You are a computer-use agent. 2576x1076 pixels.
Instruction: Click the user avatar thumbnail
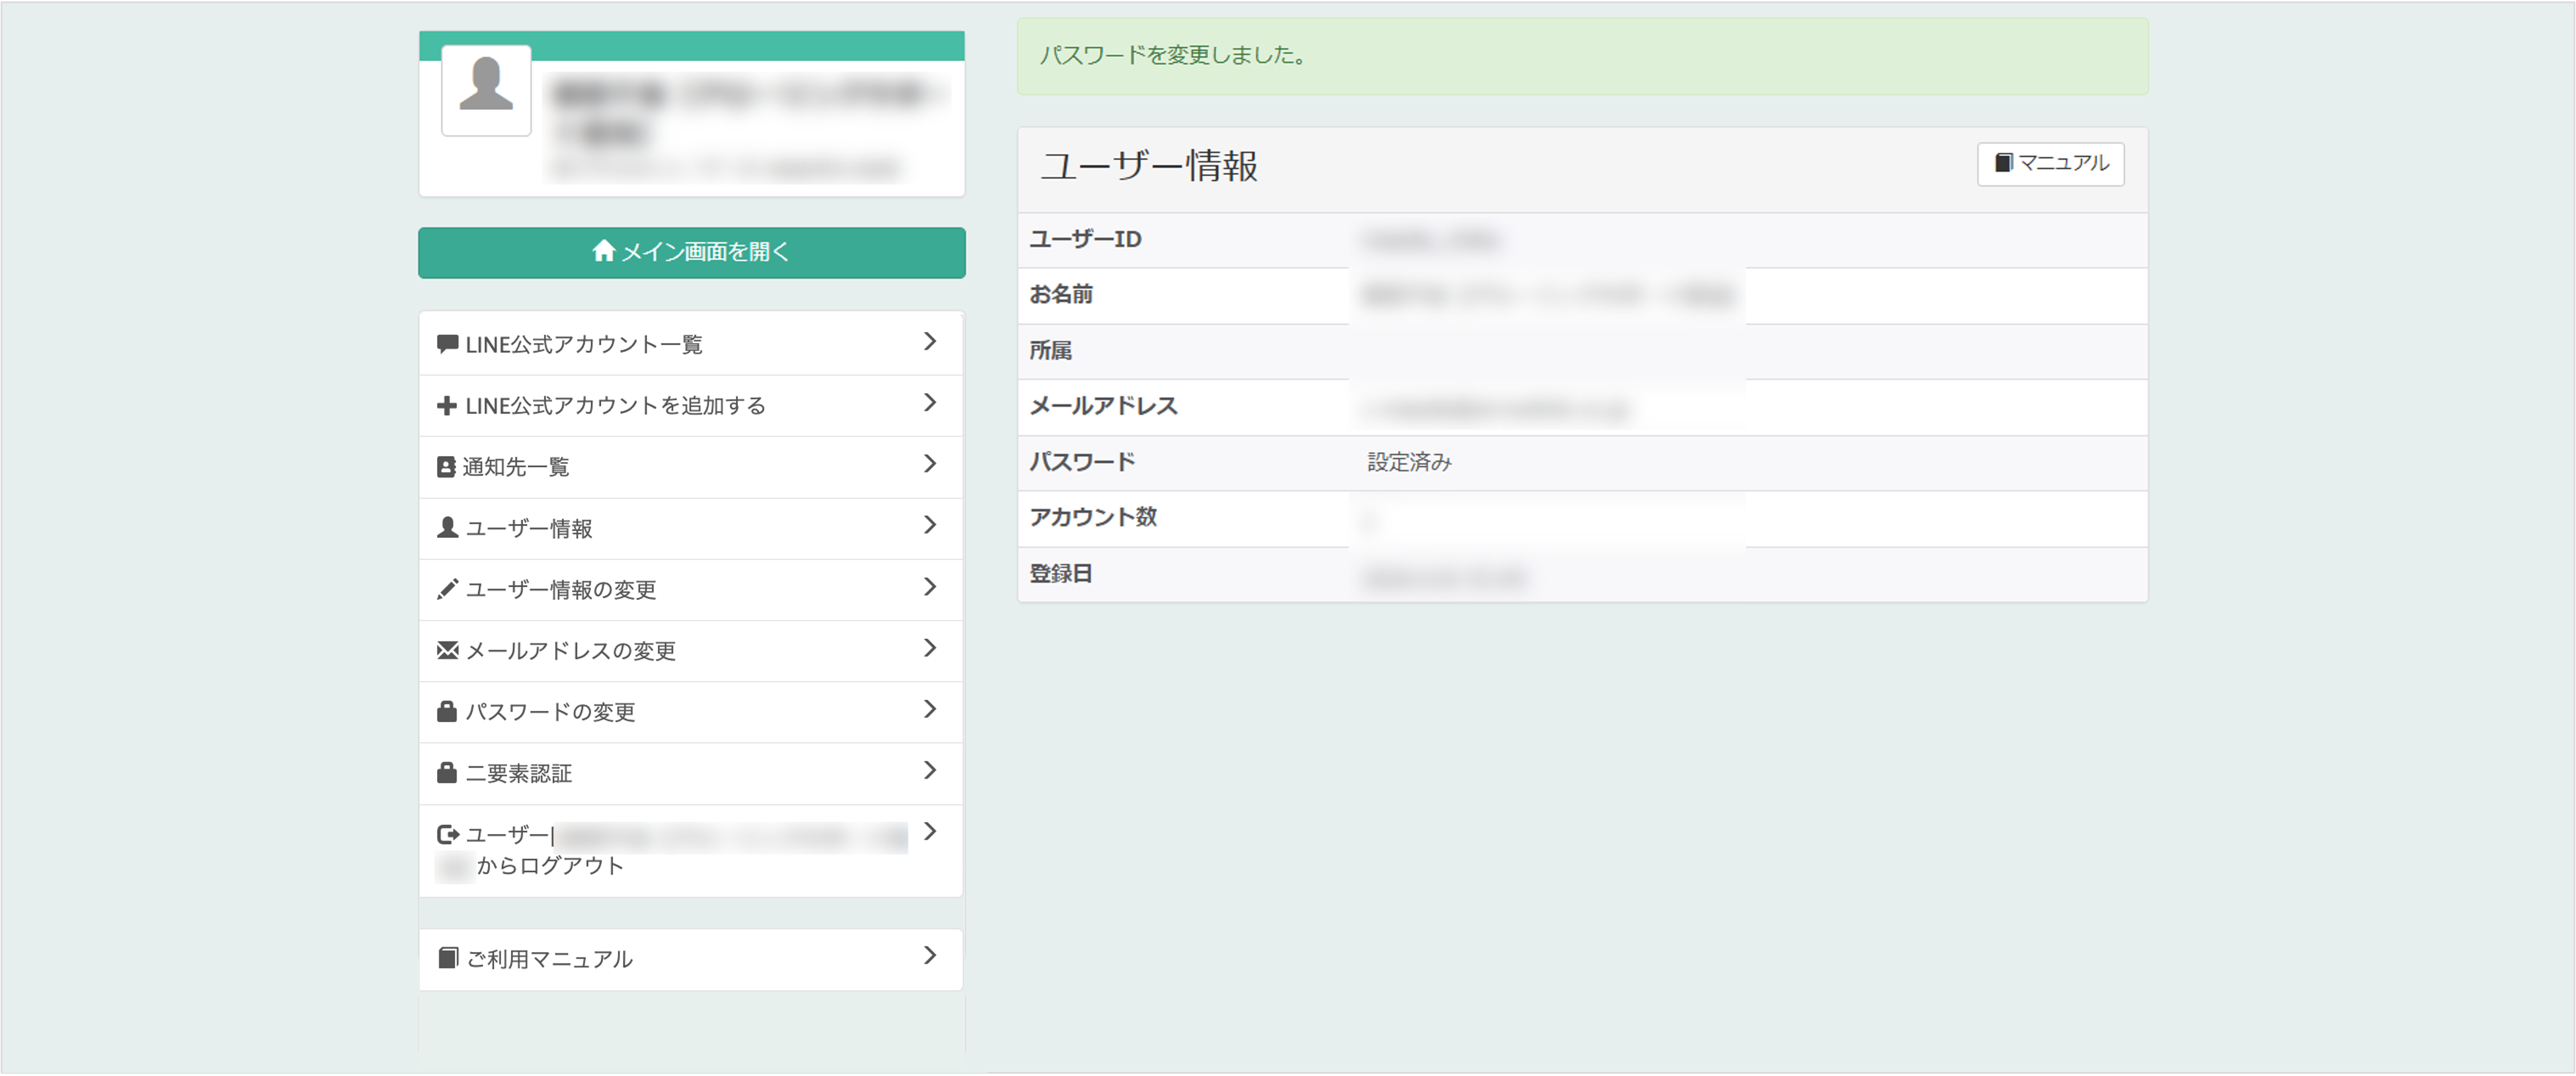tap(486, 90)
